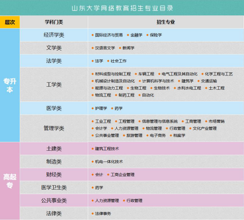Choose the 社会工作 major
The image size is (244, 220).
[118, 61]
